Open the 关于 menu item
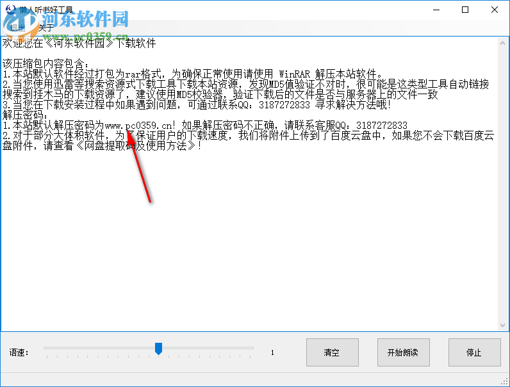Screen dimensions: 510x387 tap(46, 28)
